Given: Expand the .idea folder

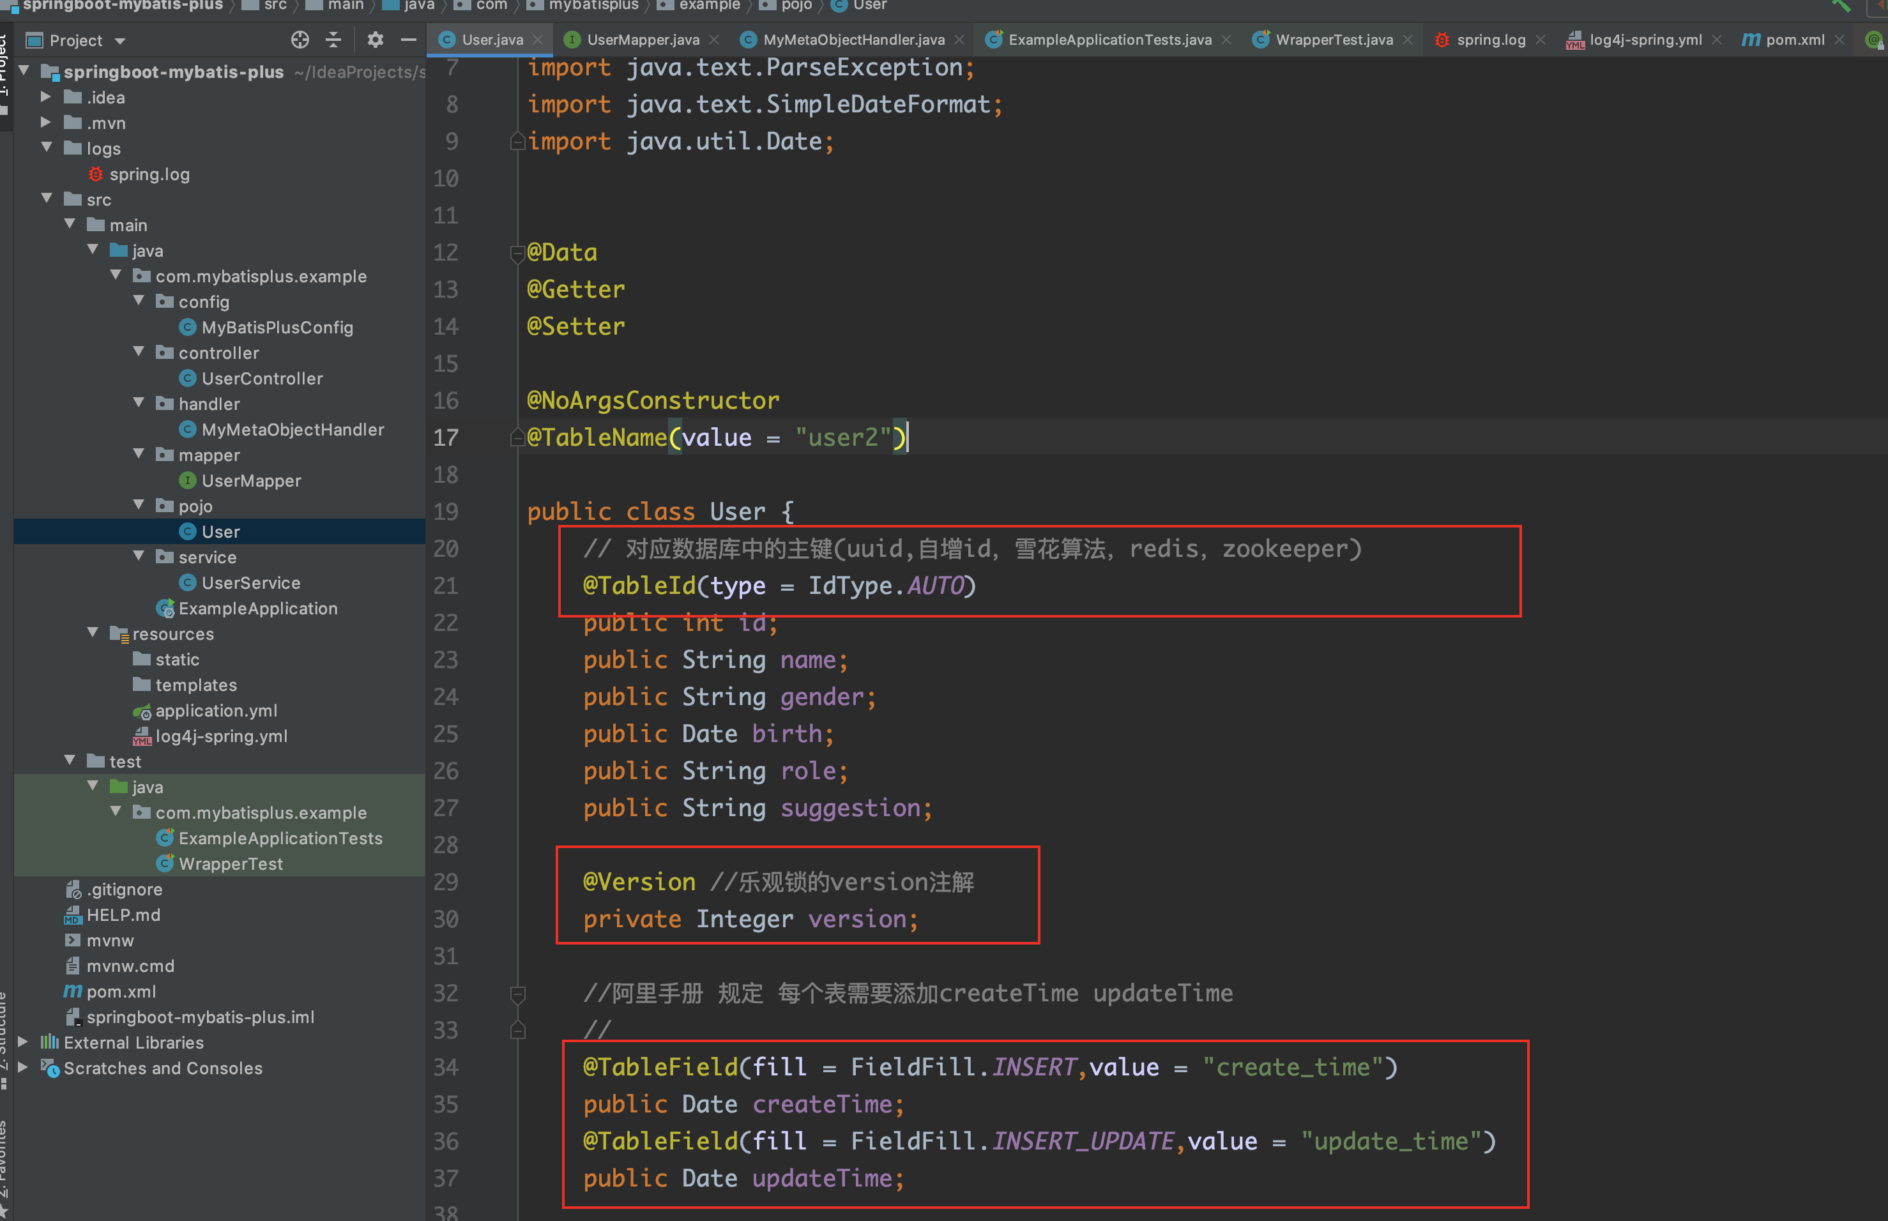Looking at the screenshot, I should click(x=46, y=98).
